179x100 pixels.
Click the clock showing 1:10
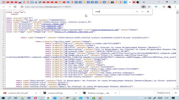pyautogui.click(x=166, y=98)
